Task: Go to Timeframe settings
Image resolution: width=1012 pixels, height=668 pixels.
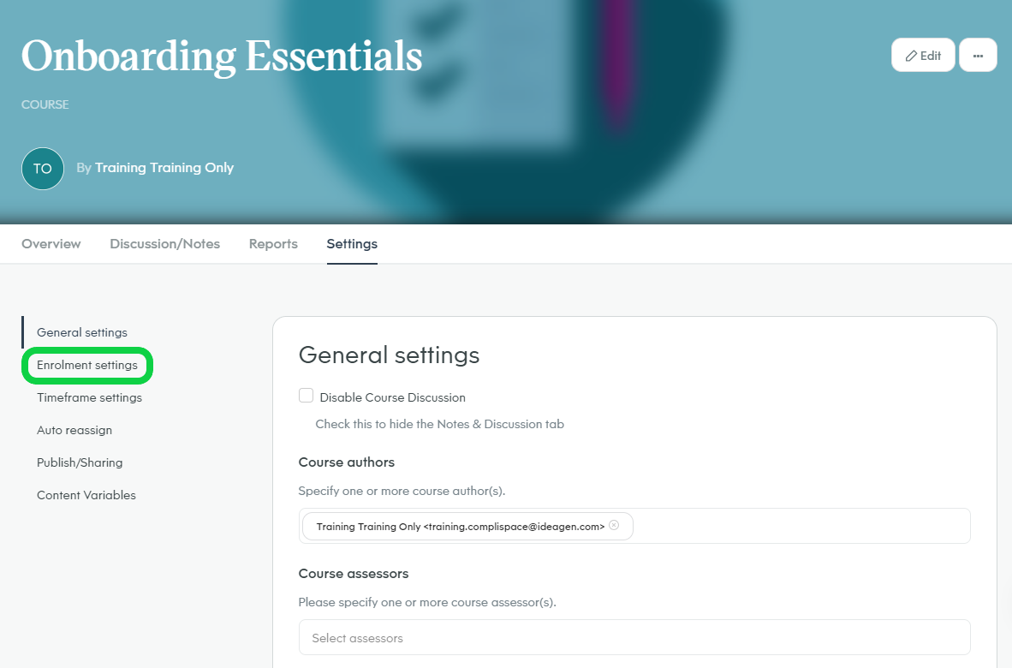Action: tap(89, 397)
